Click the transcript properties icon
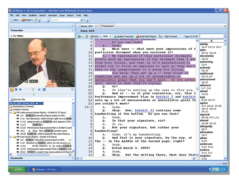The width and height of the screenshot is (239, 182). click(x=87, y=36)
